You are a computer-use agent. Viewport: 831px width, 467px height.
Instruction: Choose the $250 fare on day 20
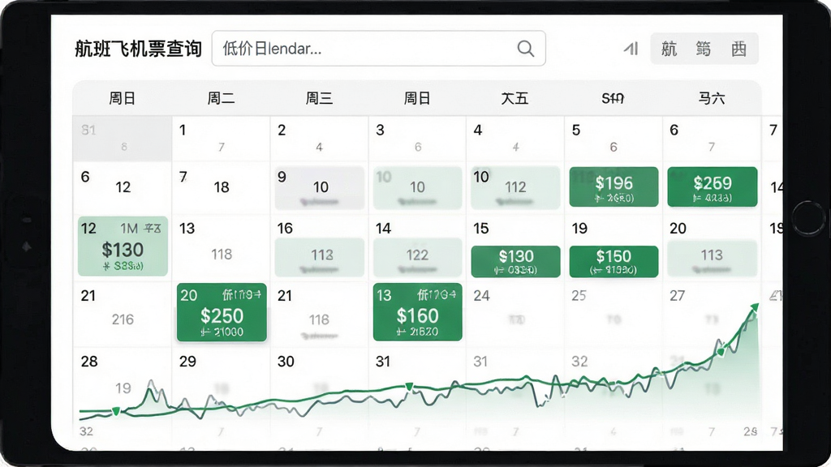point(222,312)
